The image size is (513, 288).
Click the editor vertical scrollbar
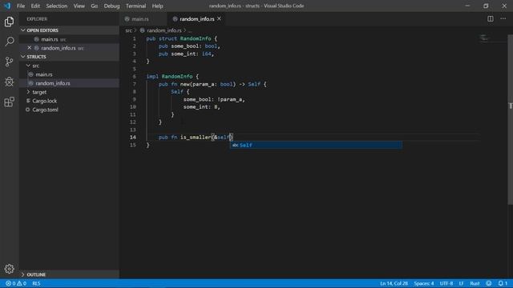(511, 119)
